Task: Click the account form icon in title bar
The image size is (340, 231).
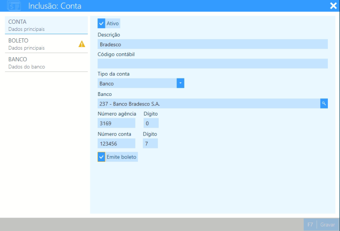Action: pyautogui.click(x=14, y=6)
